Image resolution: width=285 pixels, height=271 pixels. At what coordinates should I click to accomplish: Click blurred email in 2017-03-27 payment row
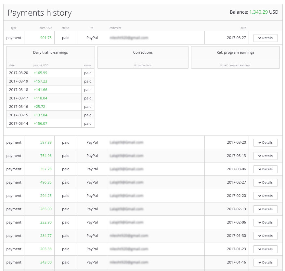[x=129, y=38]
